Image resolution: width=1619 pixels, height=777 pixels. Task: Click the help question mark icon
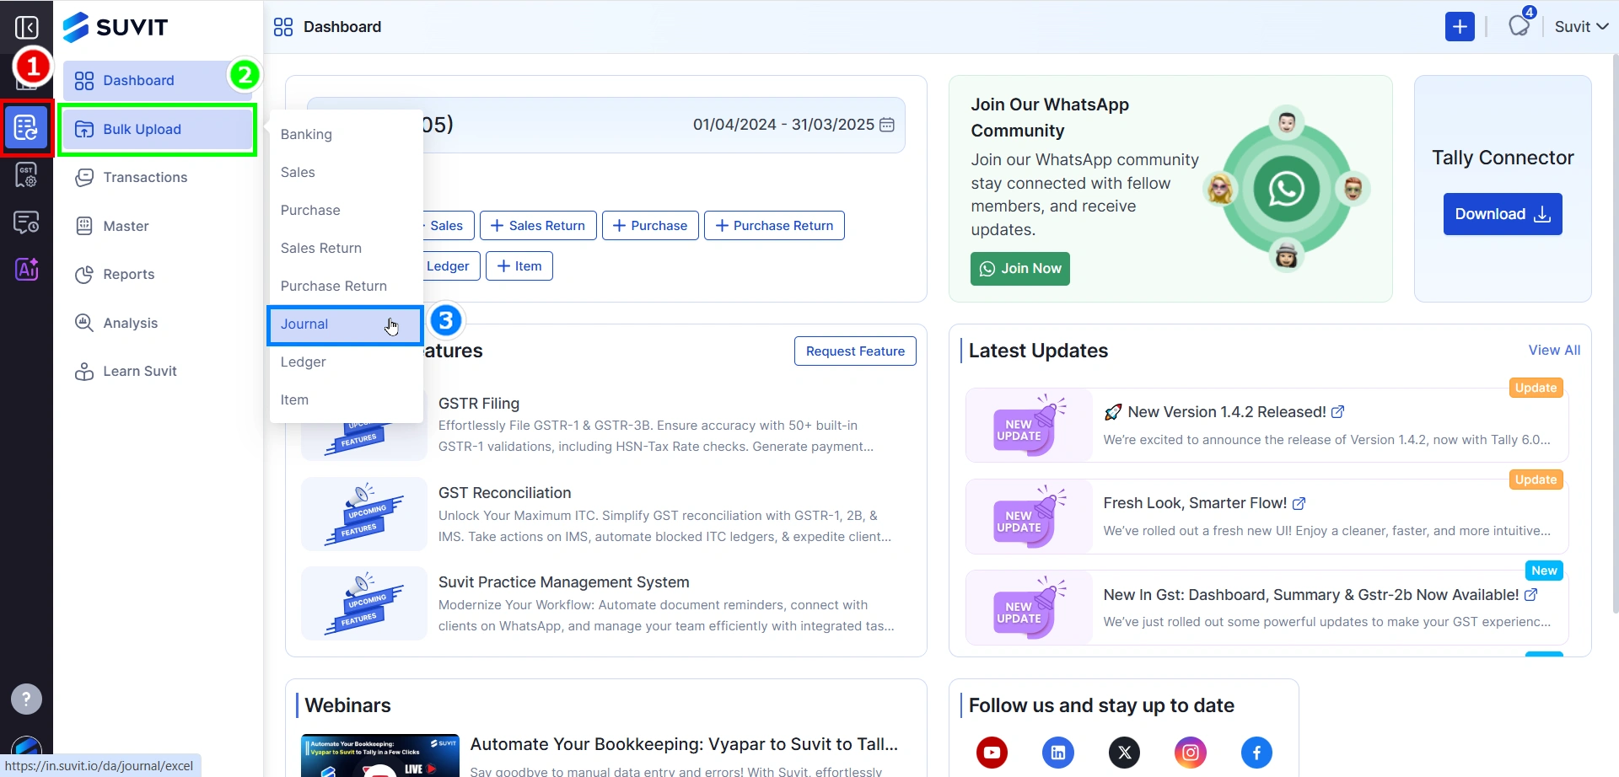[26, 699]
